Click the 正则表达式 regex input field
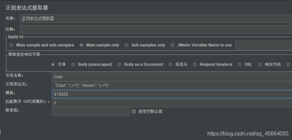This screenshot has height=140, width=292. 172,86
